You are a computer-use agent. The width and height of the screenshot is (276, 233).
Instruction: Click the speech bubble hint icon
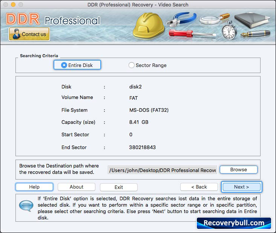tap(26, 206)
